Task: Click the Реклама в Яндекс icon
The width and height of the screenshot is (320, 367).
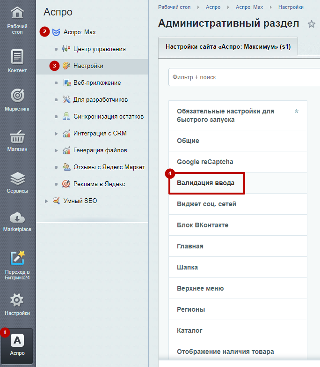Action: (x=66, y=184)
